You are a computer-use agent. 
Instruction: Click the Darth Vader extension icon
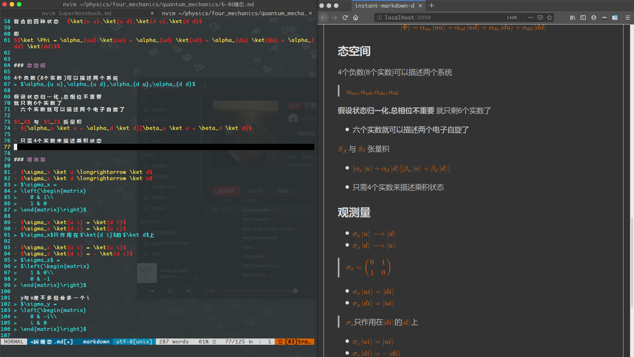(604, 18)
